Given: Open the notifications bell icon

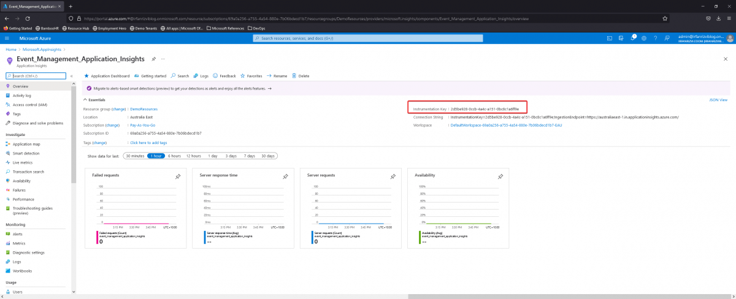Looking at the screenshot, I should (633, 38).
